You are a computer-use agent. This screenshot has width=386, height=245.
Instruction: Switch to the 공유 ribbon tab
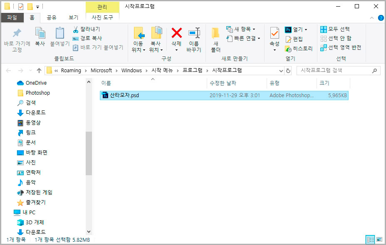point(52,17)
